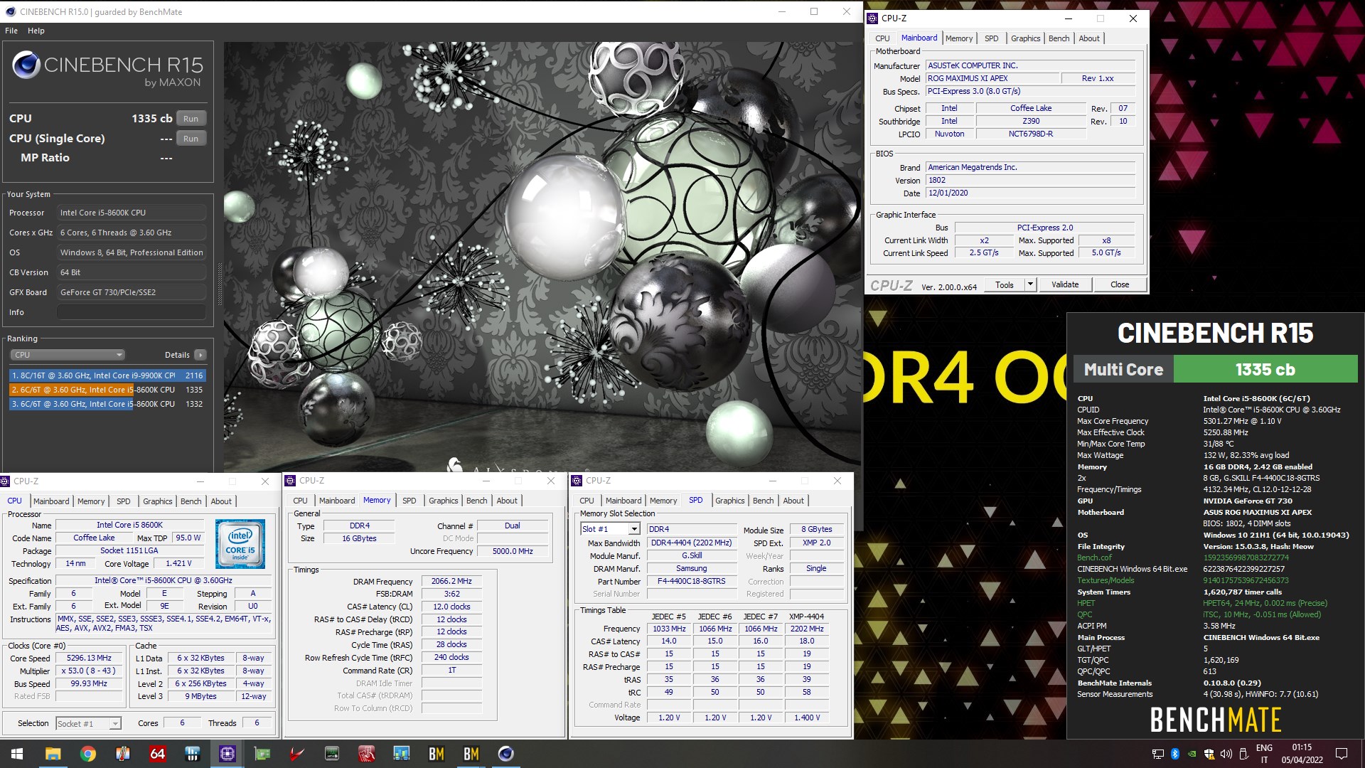Click Validate in the mainboard CPU-Z window
This screenshot has height=768, width=1365.
(1065, 284)
